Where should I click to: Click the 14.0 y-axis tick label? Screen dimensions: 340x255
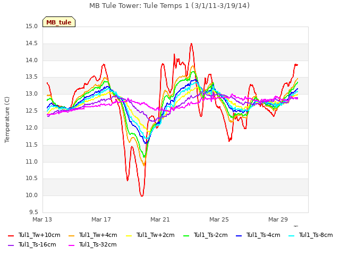click(32, 60)
